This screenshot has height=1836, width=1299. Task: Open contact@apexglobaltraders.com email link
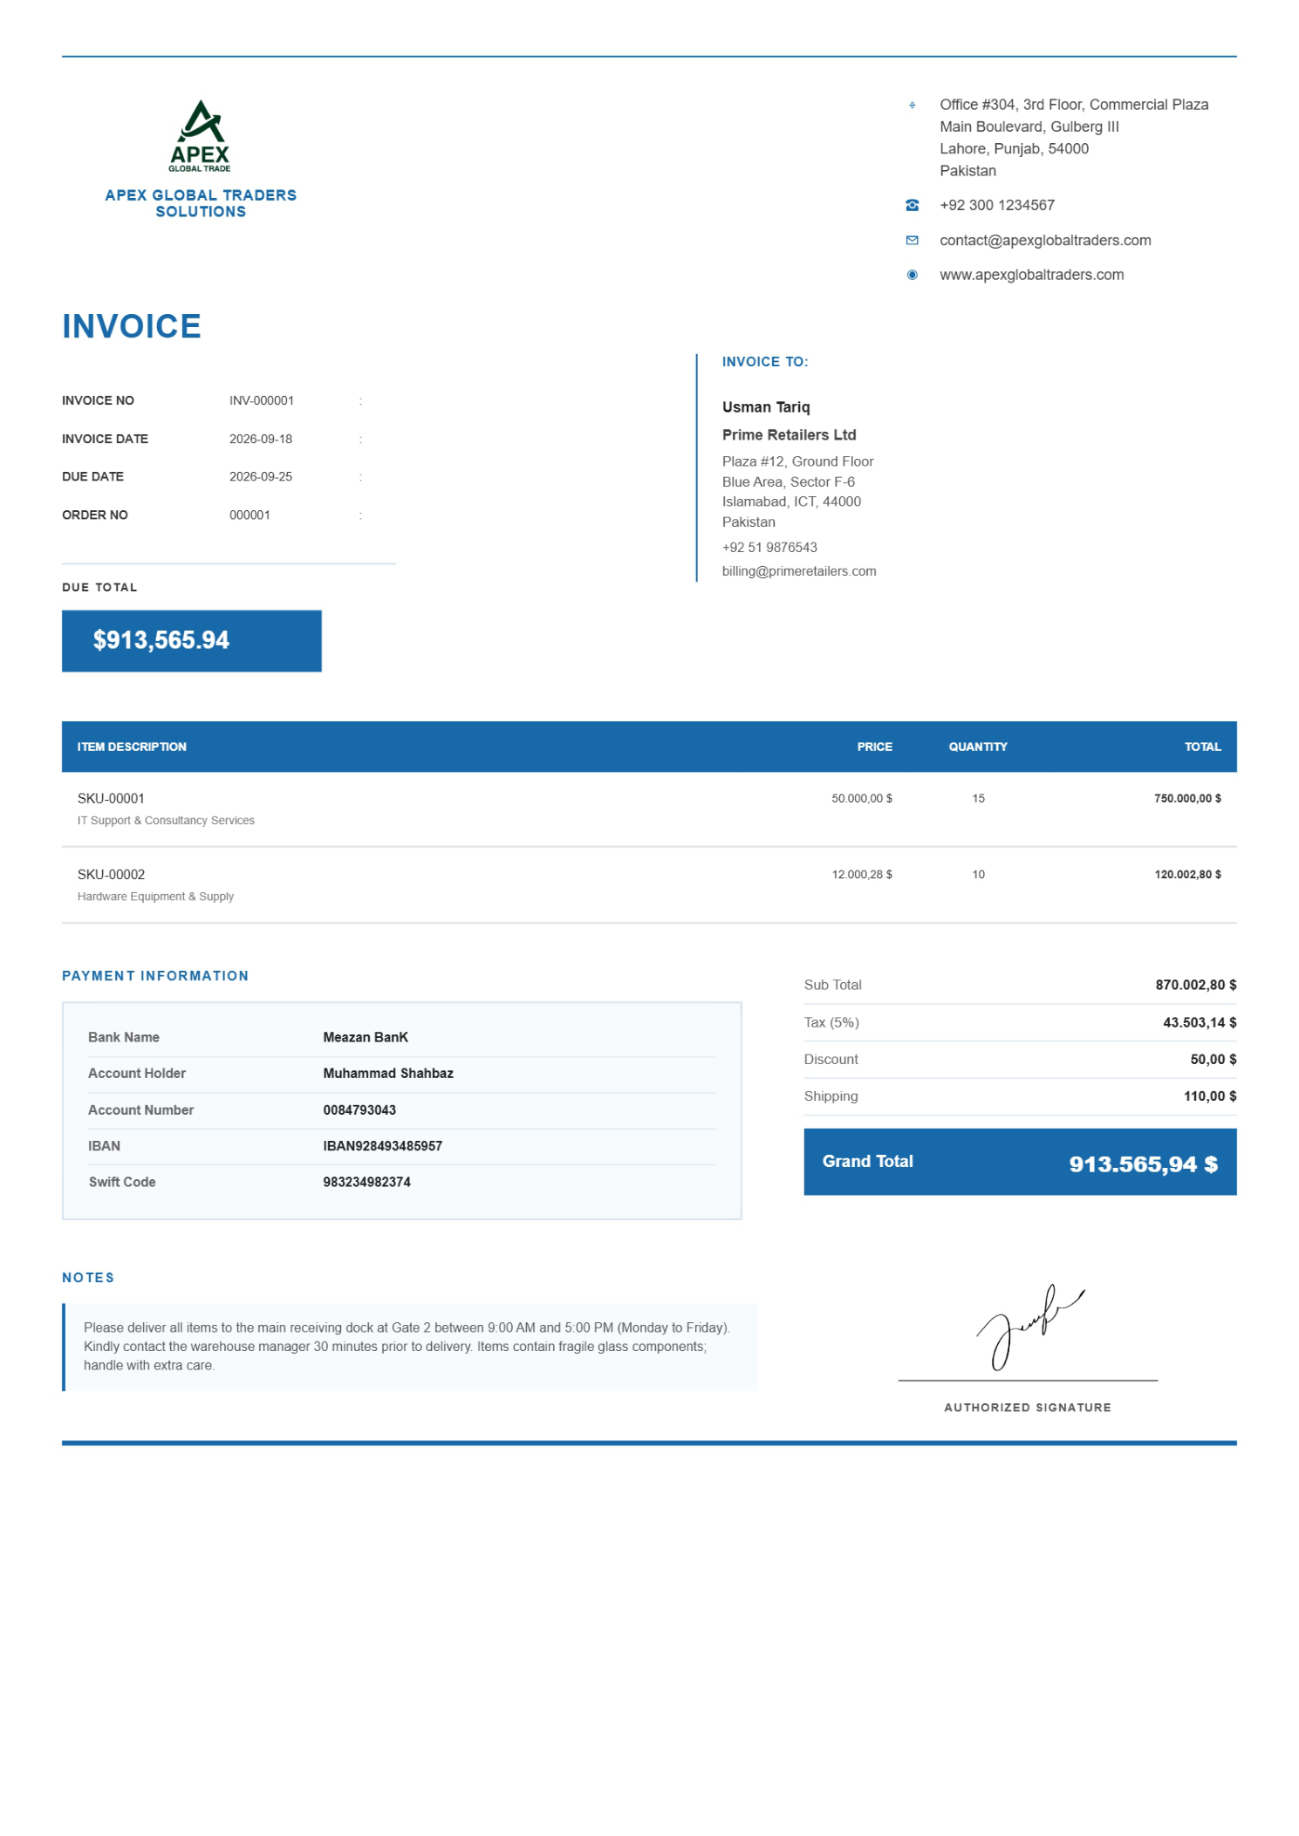1044,240
